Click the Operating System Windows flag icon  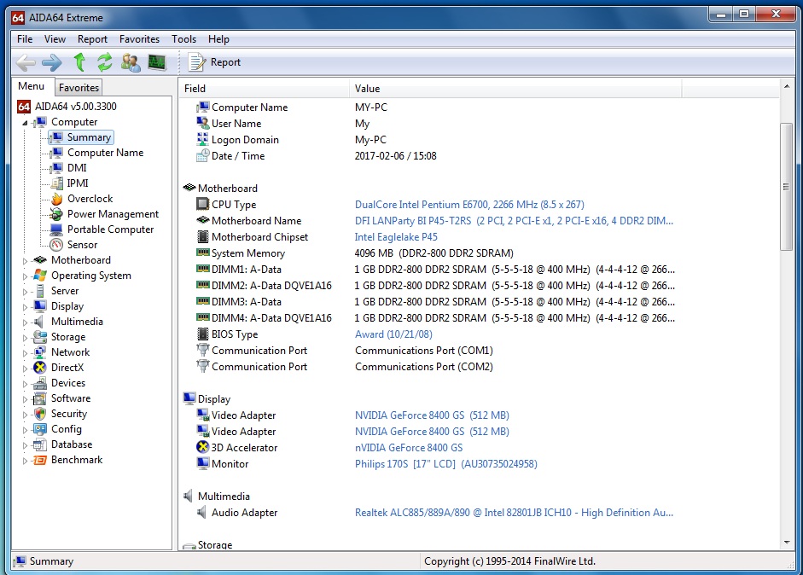[x=40, y=276]
